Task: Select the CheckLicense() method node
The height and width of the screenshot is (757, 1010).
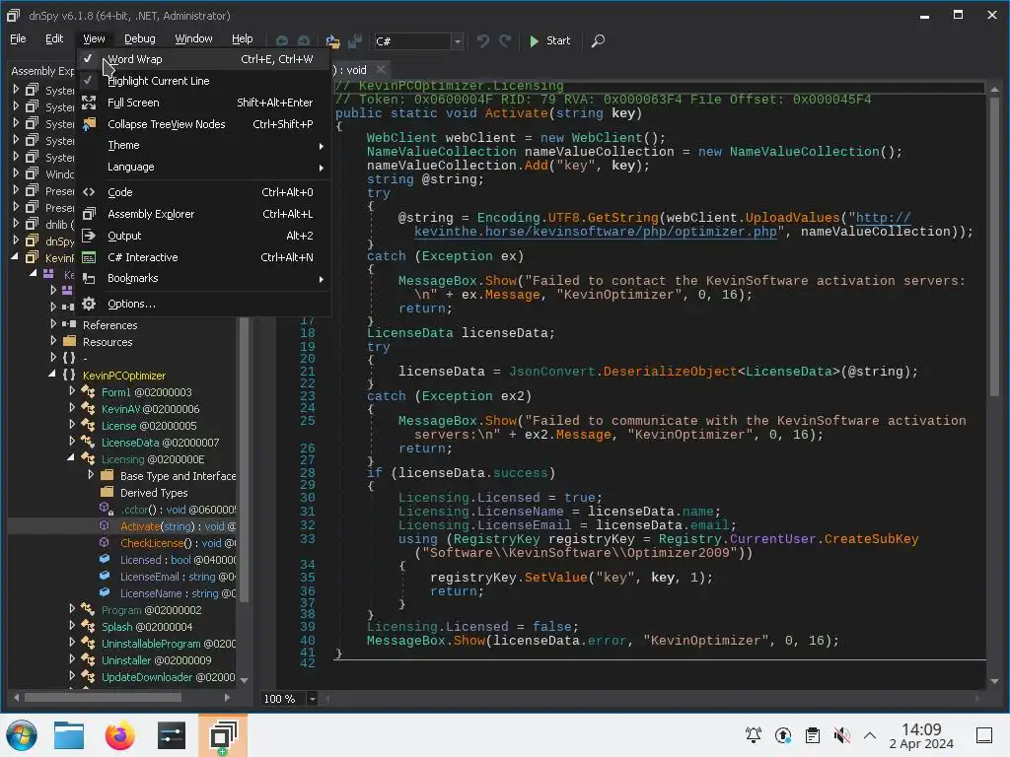Action: point(178,543)
